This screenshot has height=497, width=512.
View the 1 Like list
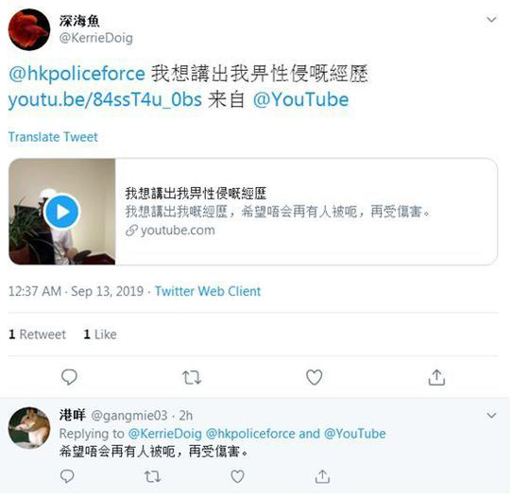click(100, 334)
